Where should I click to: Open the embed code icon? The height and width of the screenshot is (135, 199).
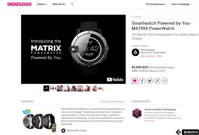coord(165,81)
